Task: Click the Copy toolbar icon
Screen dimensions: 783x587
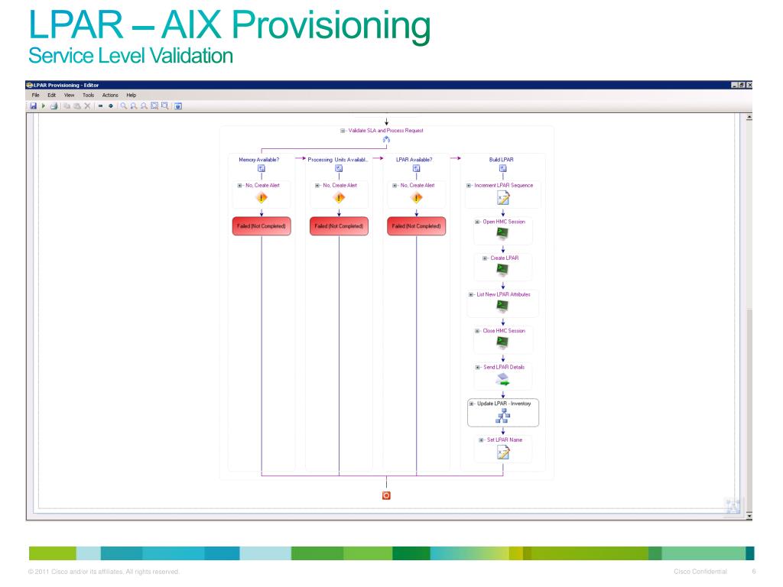Action: point(67,105)
